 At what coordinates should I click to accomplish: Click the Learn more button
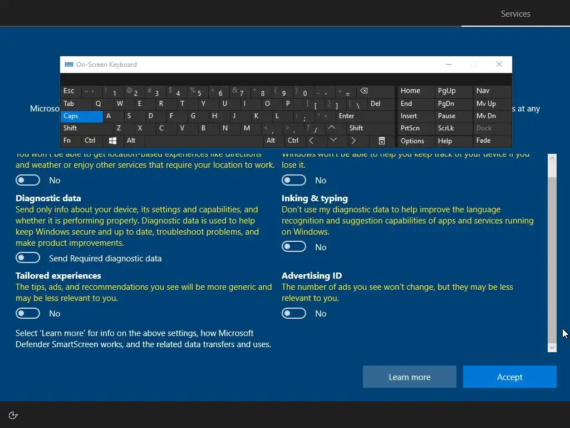(409, 377)
